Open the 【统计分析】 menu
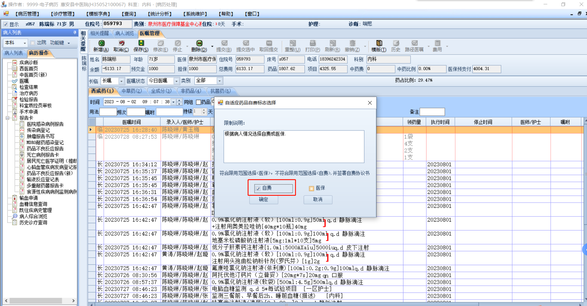 (160, 14)
